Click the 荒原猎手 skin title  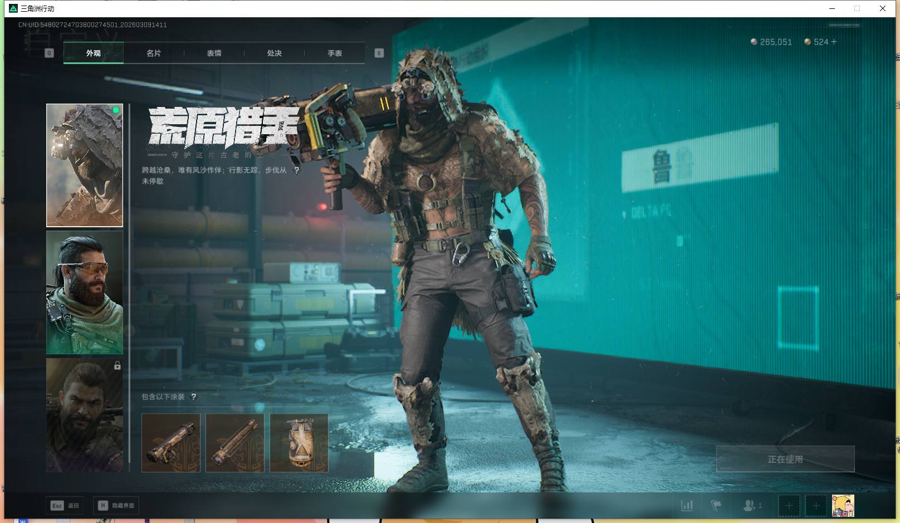[x=224, y=127]
